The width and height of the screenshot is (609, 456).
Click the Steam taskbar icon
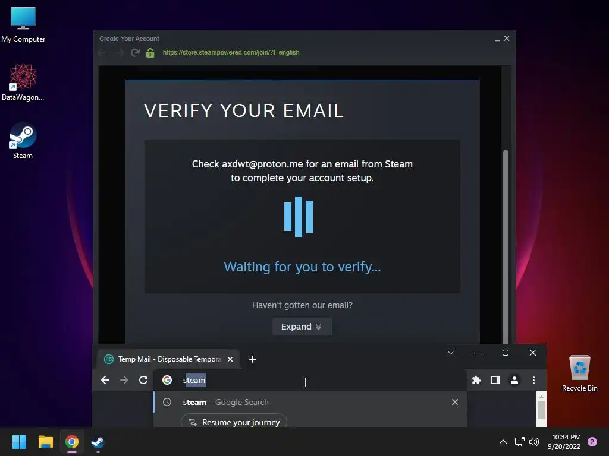98,442
